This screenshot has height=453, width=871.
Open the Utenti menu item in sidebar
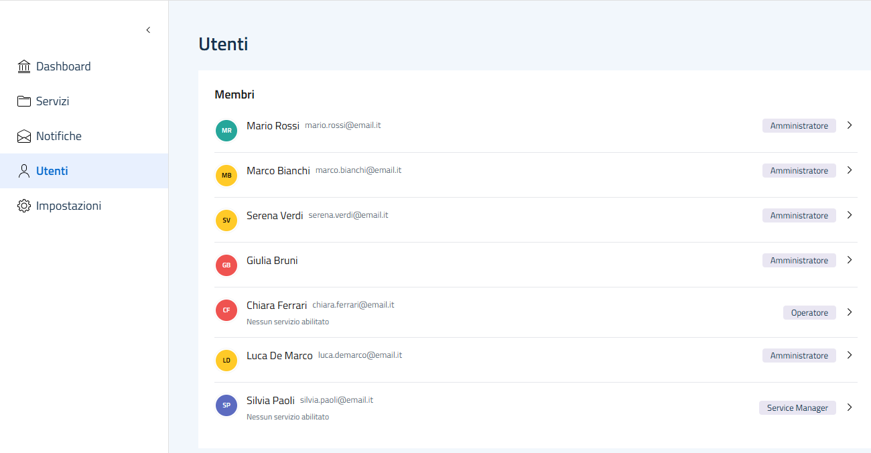pos(52,171)
